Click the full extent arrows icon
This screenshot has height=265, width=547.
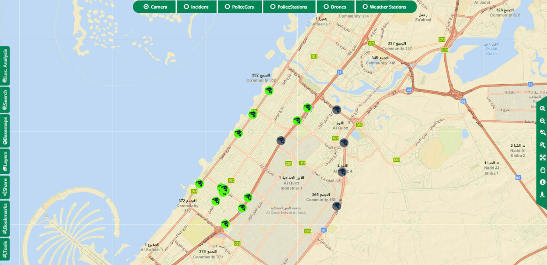click(x=542, y=158)
